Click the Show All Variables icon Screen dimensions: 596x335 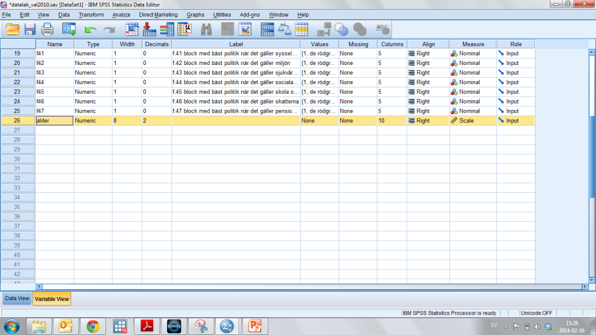tap(359, 30)
